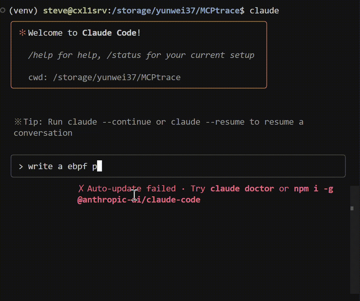Click the 'npm i -g' install command text
This screenshot has height=301, width=360.
[x=314, y=188]
